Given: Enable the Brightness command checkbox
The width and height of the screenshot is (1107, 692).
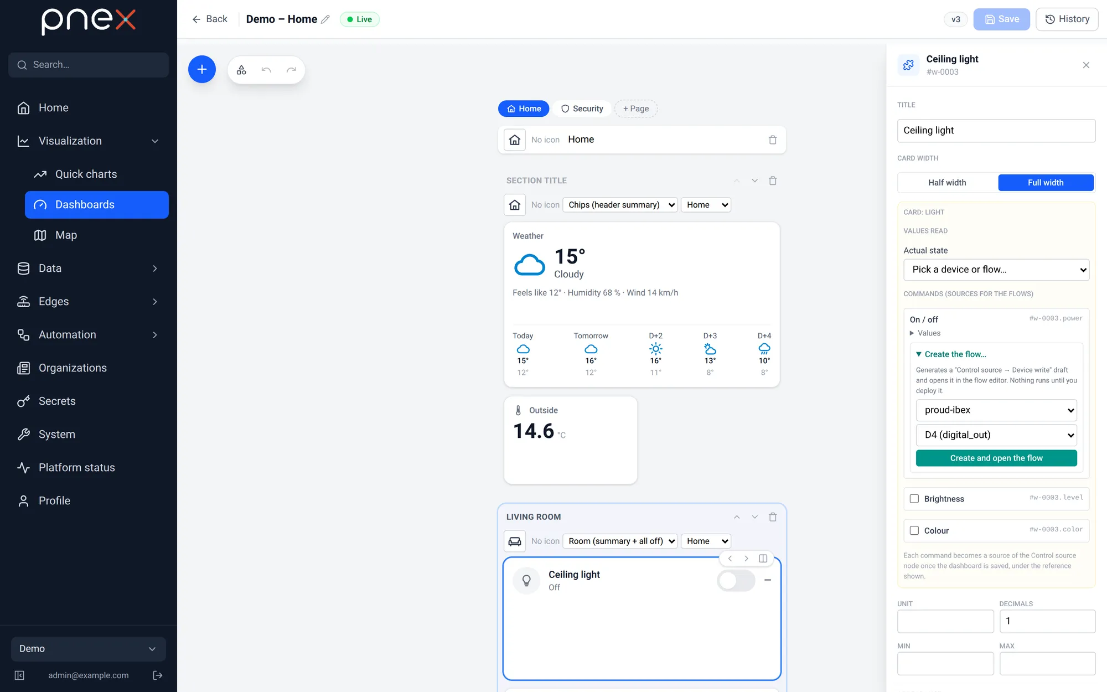Looking at the screenshot, I should point(914,499).
